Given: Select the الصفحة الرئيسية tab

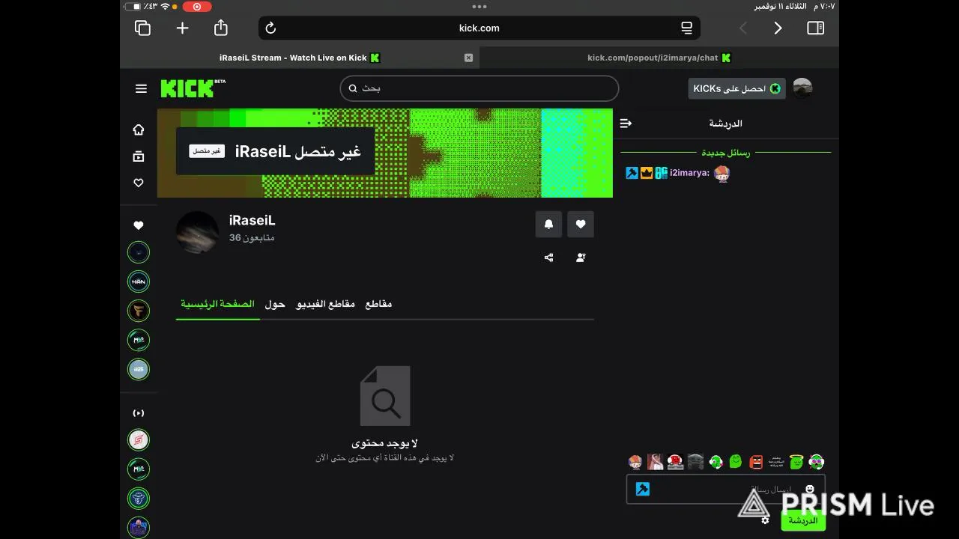Looking at the screenshot, I should (x=217, y=304).
